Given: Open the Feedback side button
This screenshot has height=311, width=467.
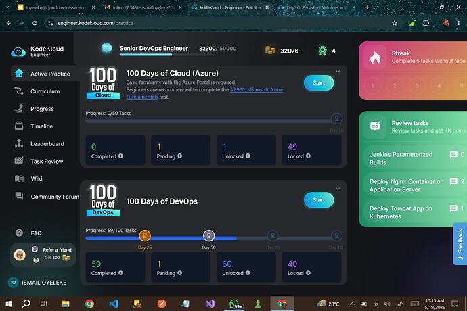Looking at the screenshot, I should click(x=460, y=244).
